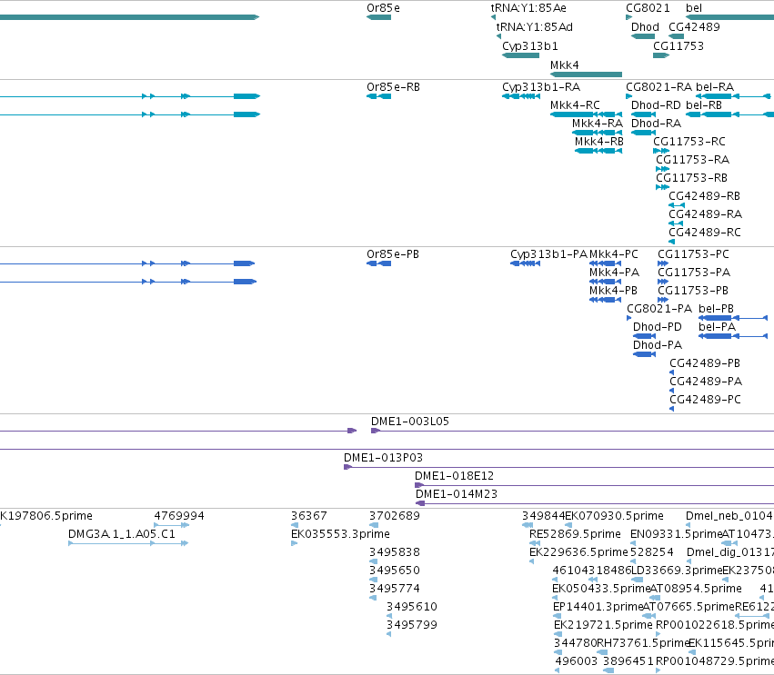Click the Mkk4-PC label
Screen dimensions: 774x675
[614, 254]
